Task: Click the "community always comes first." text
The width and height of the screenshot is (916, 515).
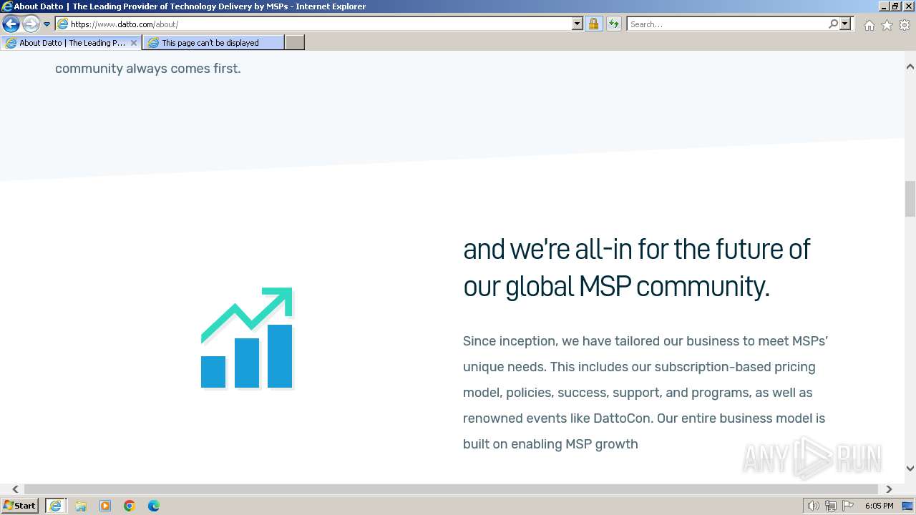Action: [x=148, y=69]
